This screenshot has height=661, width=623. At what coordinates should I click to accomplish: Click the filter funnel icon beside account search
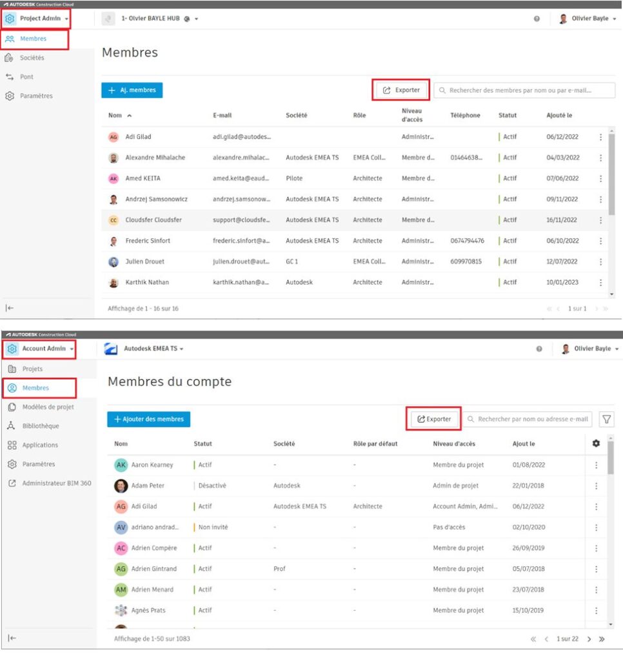coord(606,420)
